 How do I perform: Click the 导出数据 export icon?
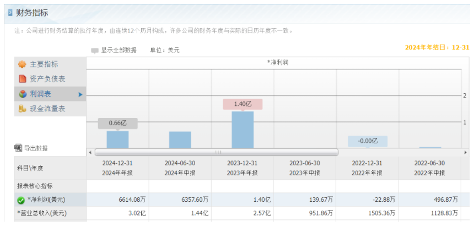pos(18,148)
